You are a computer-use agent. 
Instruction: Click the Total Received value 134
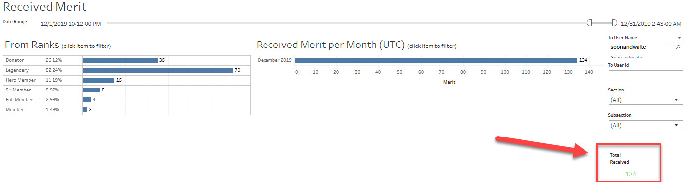(x=630, y=174)
